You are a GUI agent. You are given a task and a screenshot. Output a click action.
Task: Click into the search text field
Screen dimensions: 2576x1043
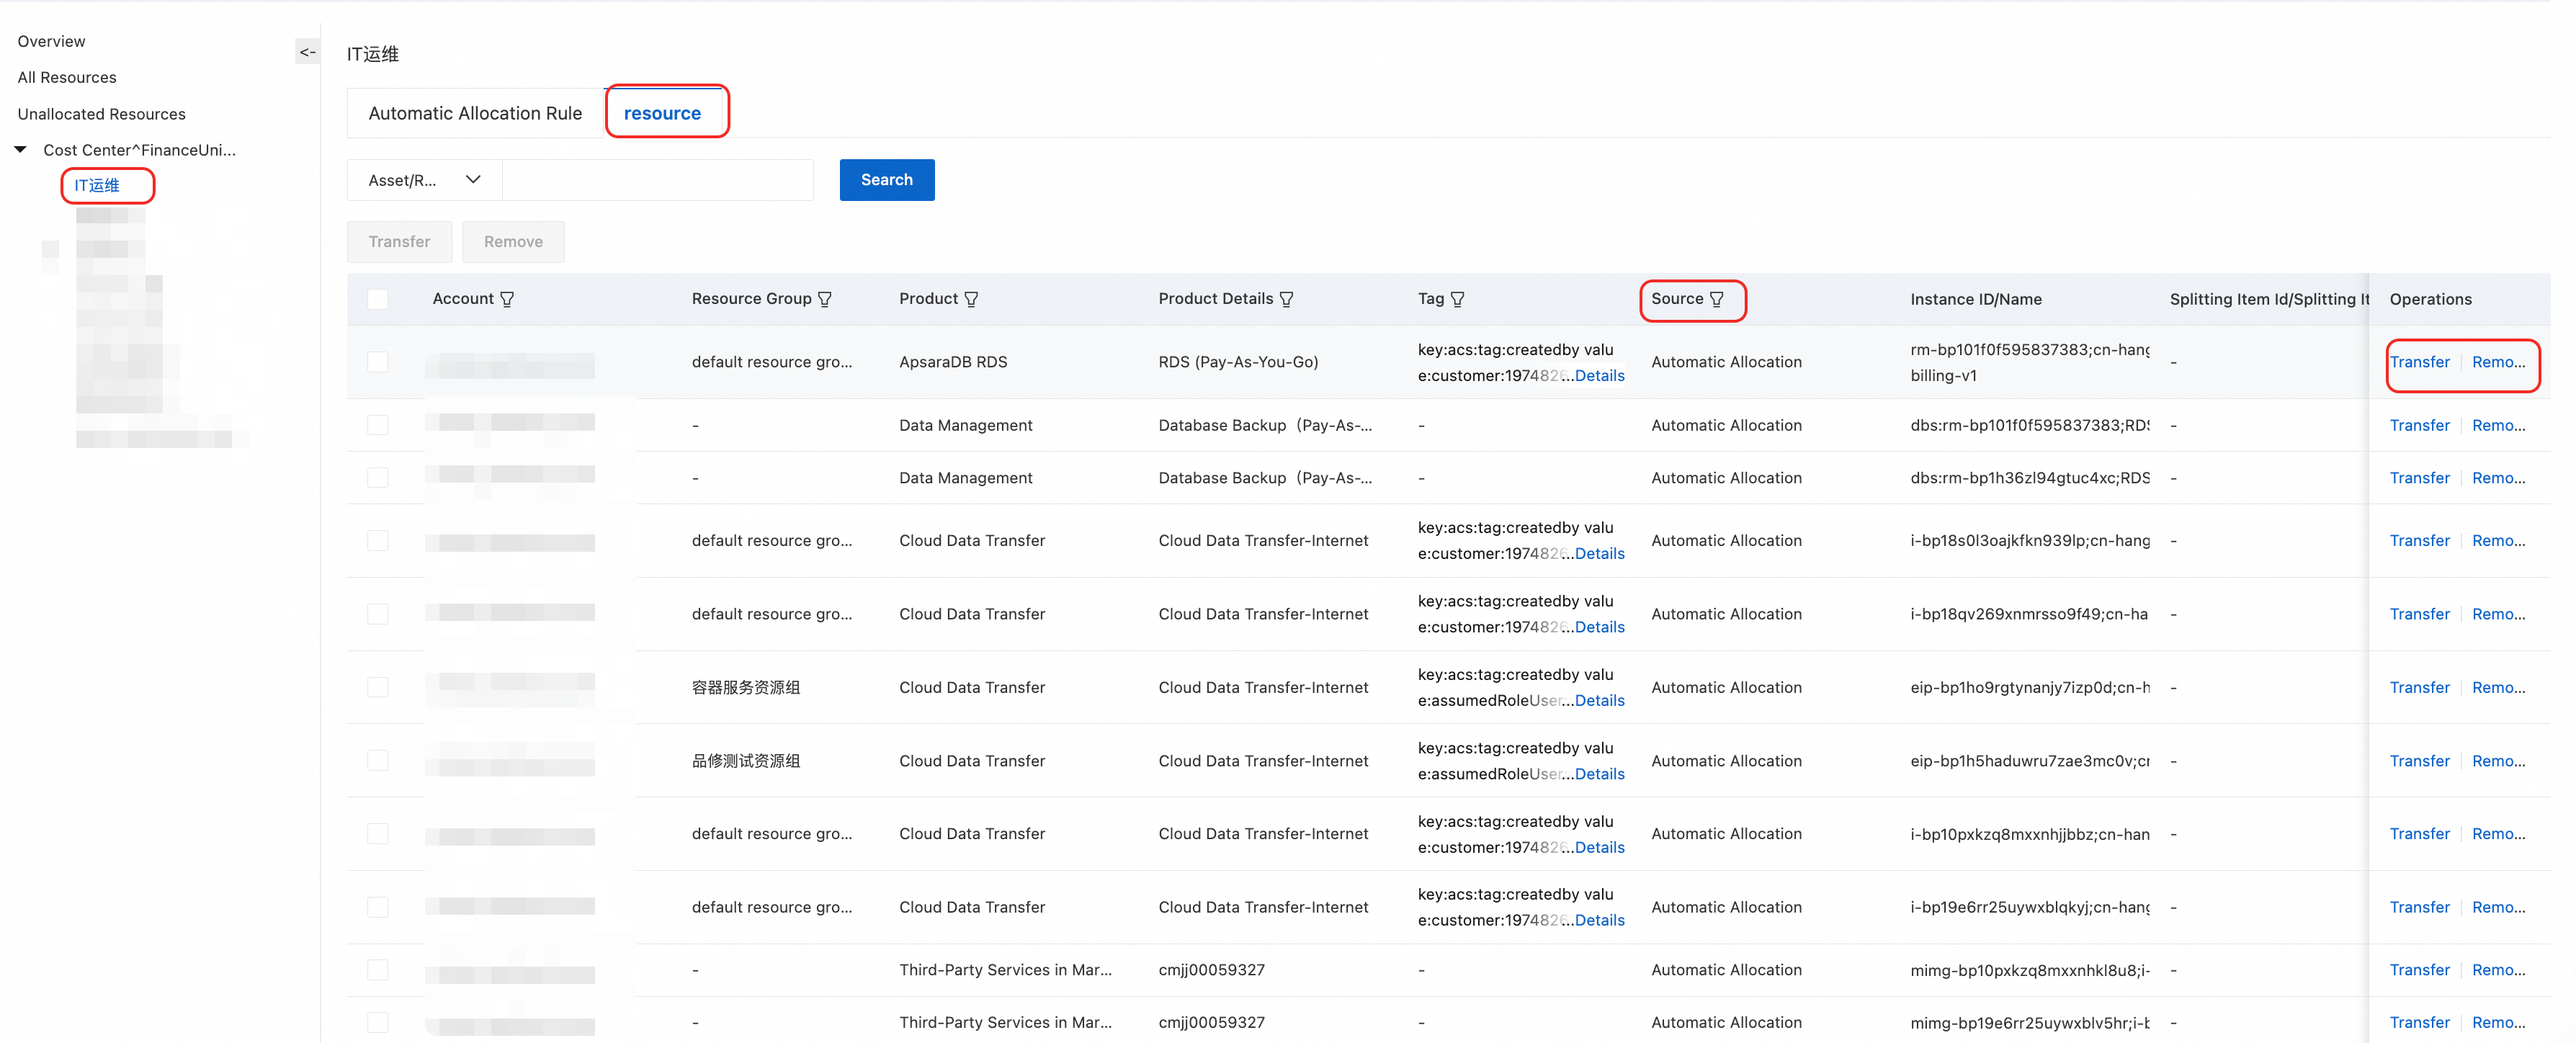coord(657,180)
